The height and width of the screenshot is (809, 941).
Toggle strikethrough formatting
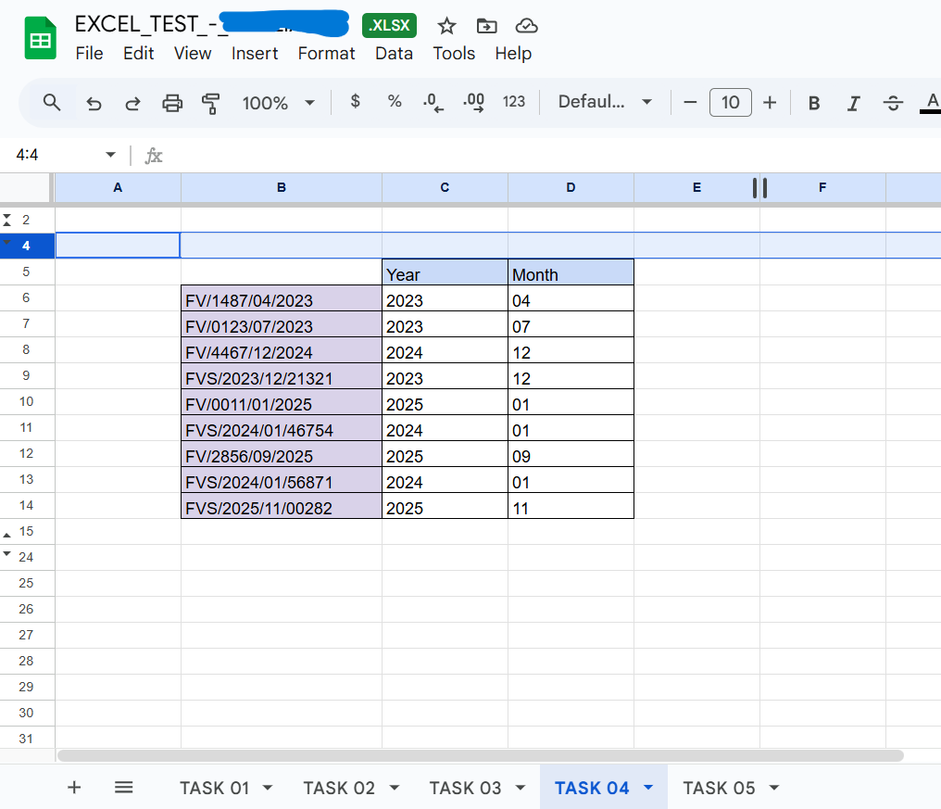pos(893,103)
